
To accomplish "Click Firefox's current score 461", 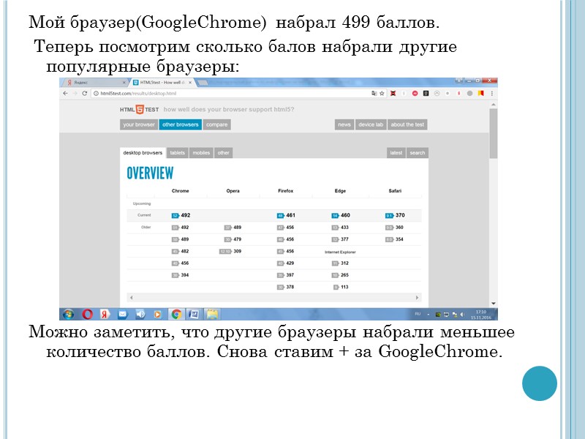I will pyautogui.click(x=290, y=215).
